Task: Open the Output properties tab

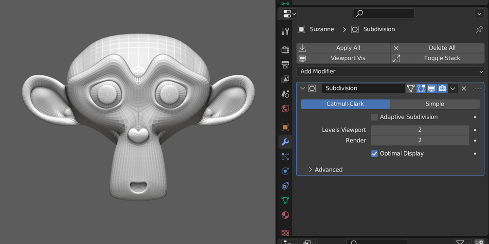Action: (285, 65)
